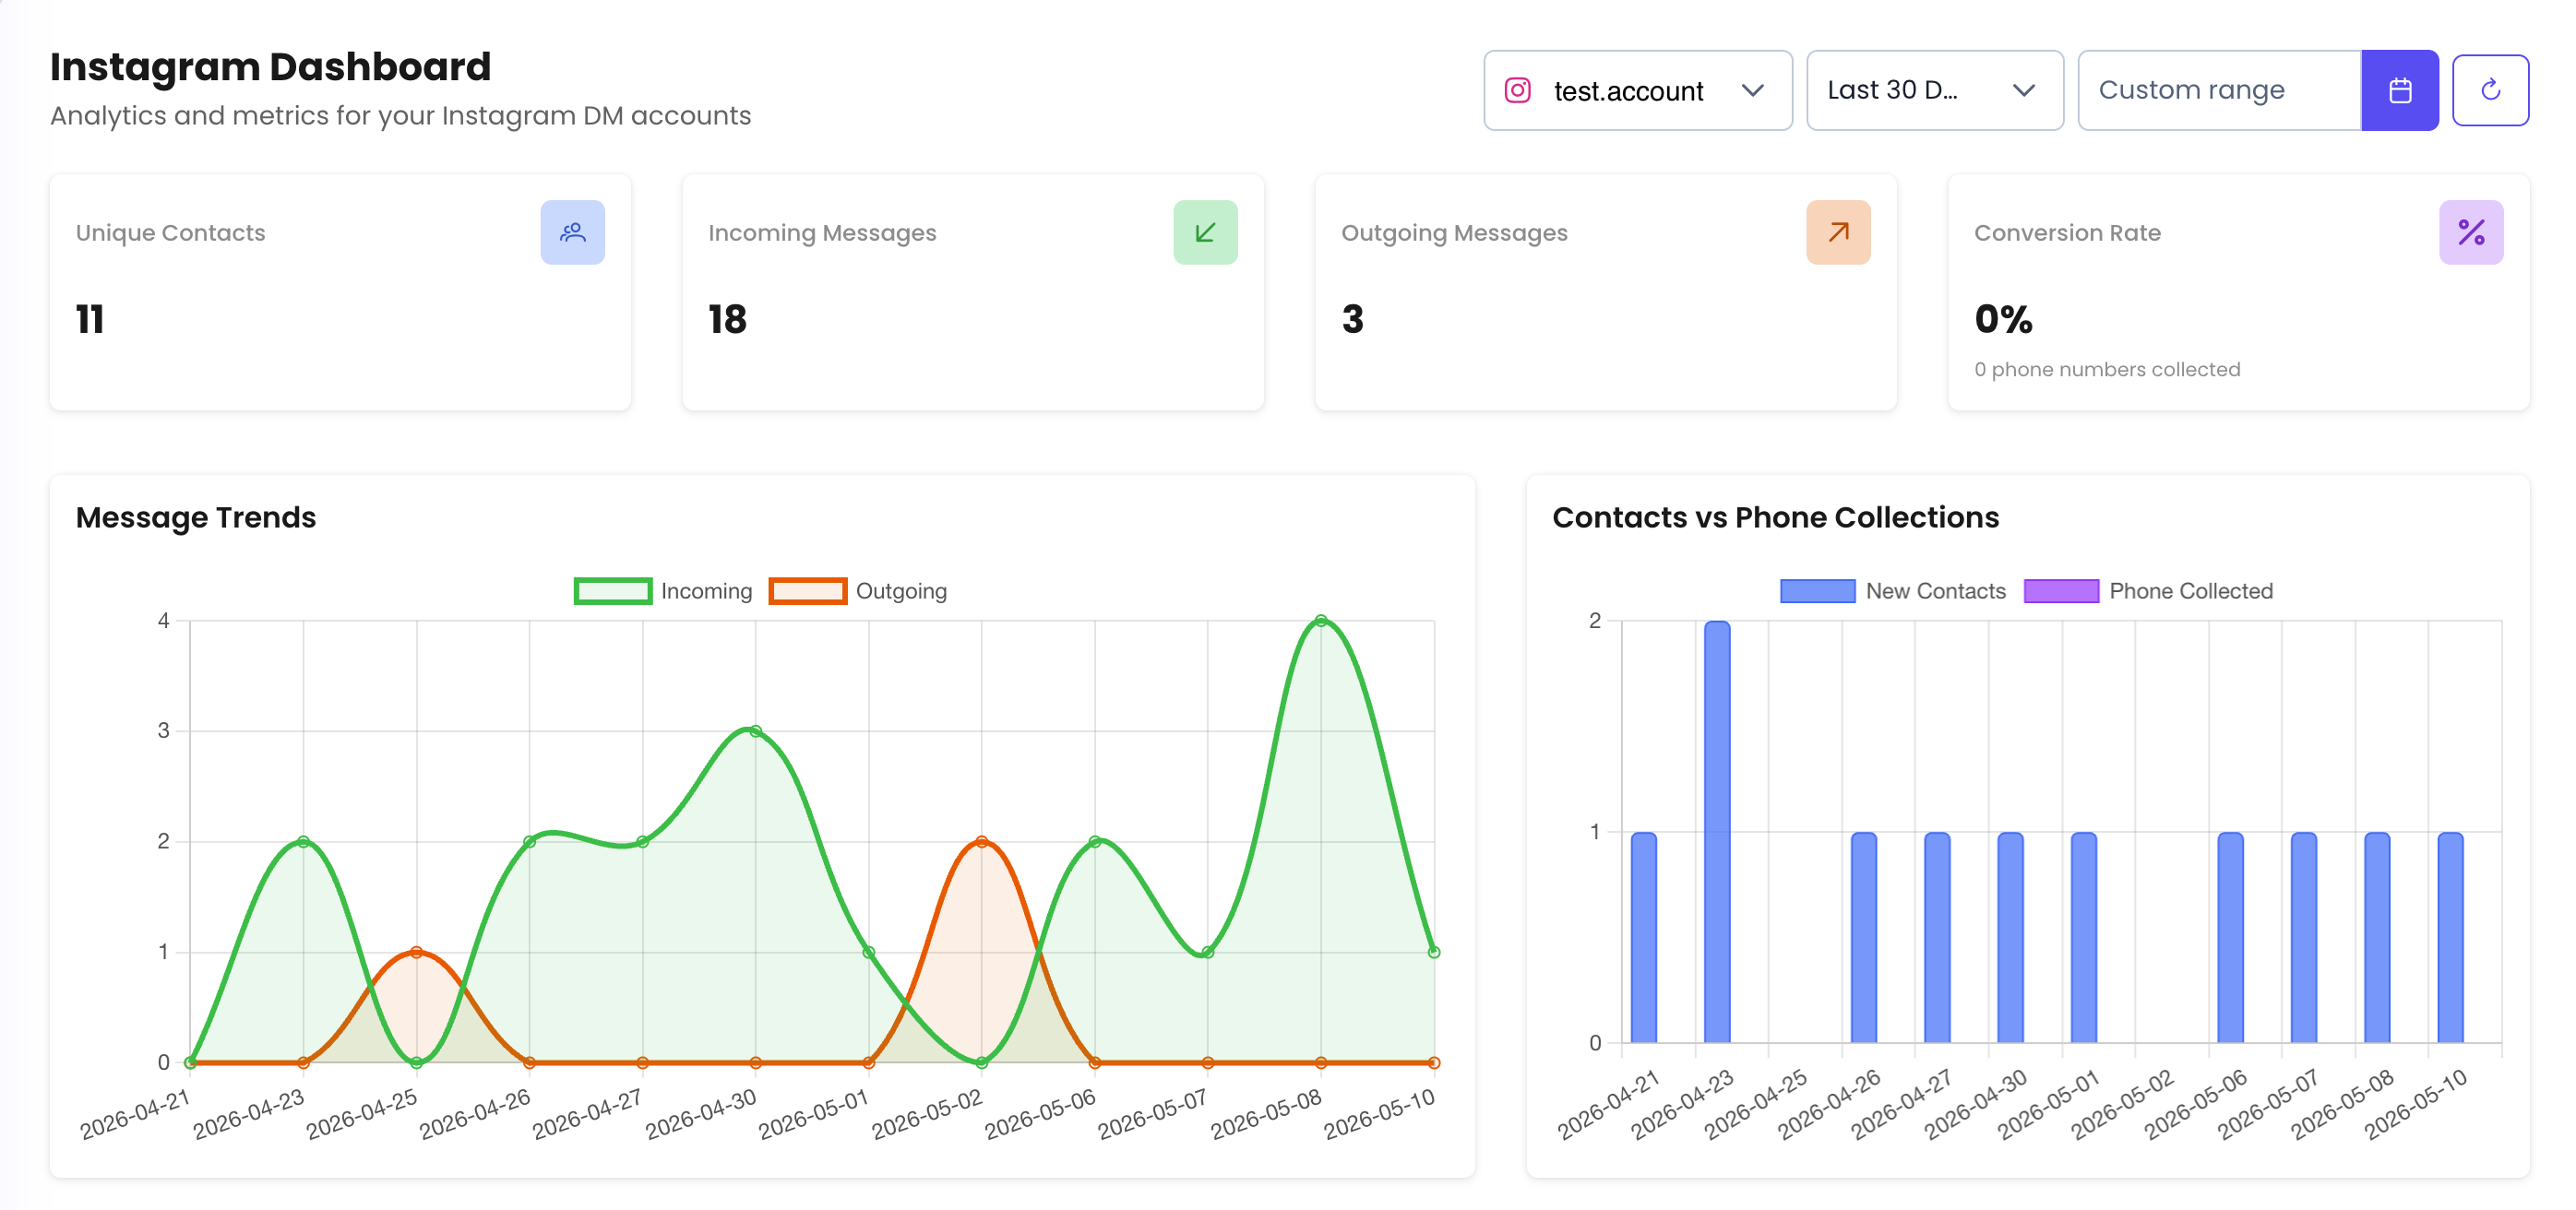Click the '0 phone numbers collected' text
Screen dimensions: 2576x1210
[x=2107, y=369]
